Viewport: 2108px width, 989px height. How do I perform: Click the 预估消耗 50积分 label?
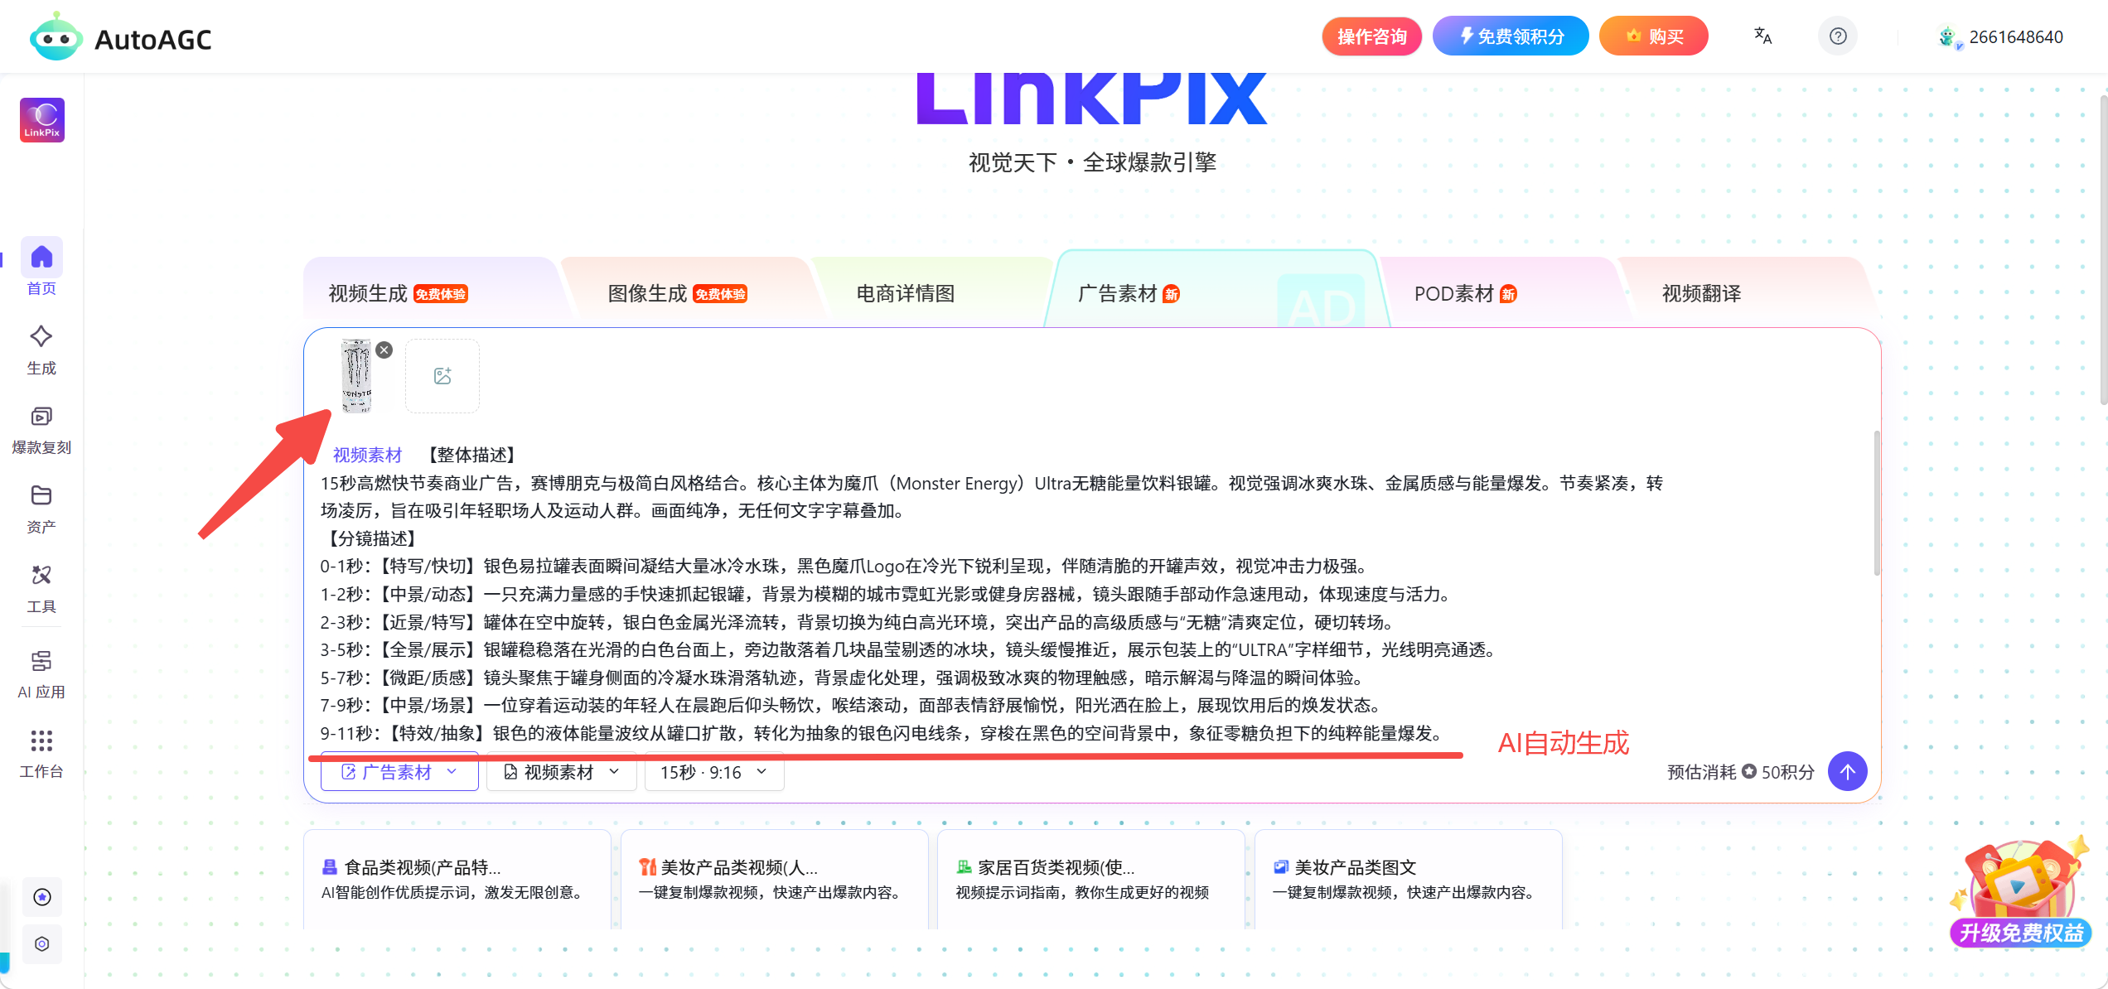1741,772
